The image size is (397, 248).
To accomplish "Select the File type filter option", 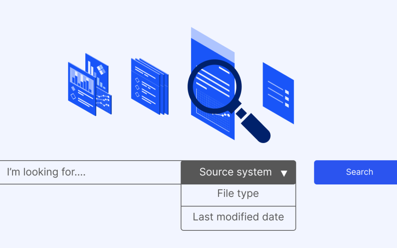I will [x=238, y=194].
